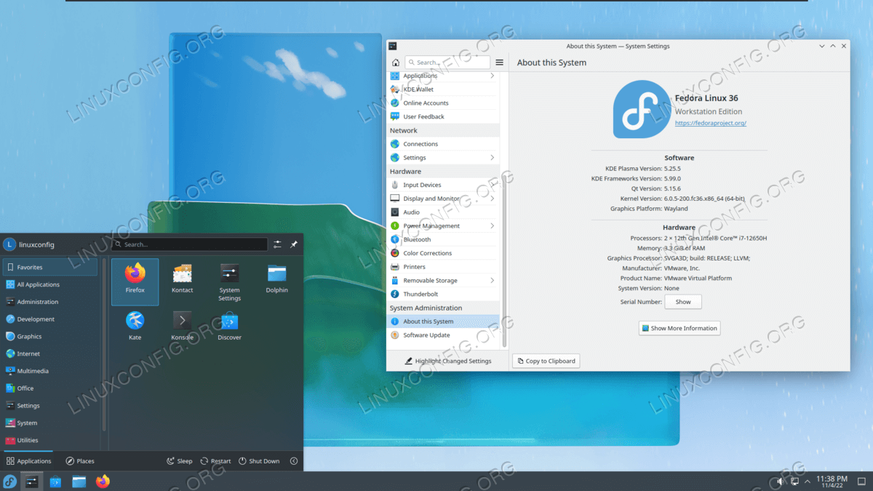Focus the System Settings search field
This screenshot has height=491, width=873.
pos(447,63)
